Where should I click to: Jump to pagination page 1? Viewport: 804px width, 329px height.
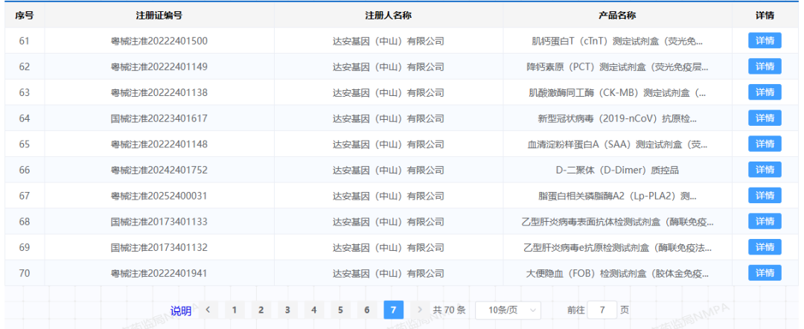click(234, 310)
